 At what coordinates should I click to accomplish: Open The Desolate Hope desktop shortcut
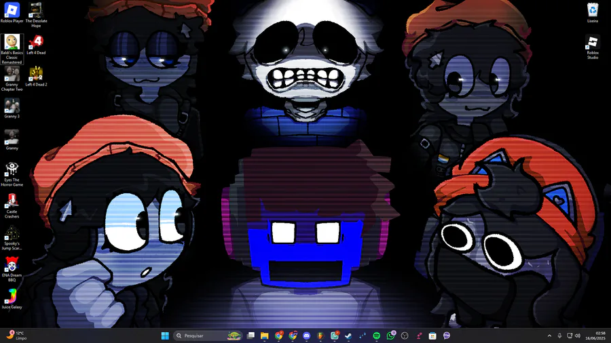(x=36, y=15)
